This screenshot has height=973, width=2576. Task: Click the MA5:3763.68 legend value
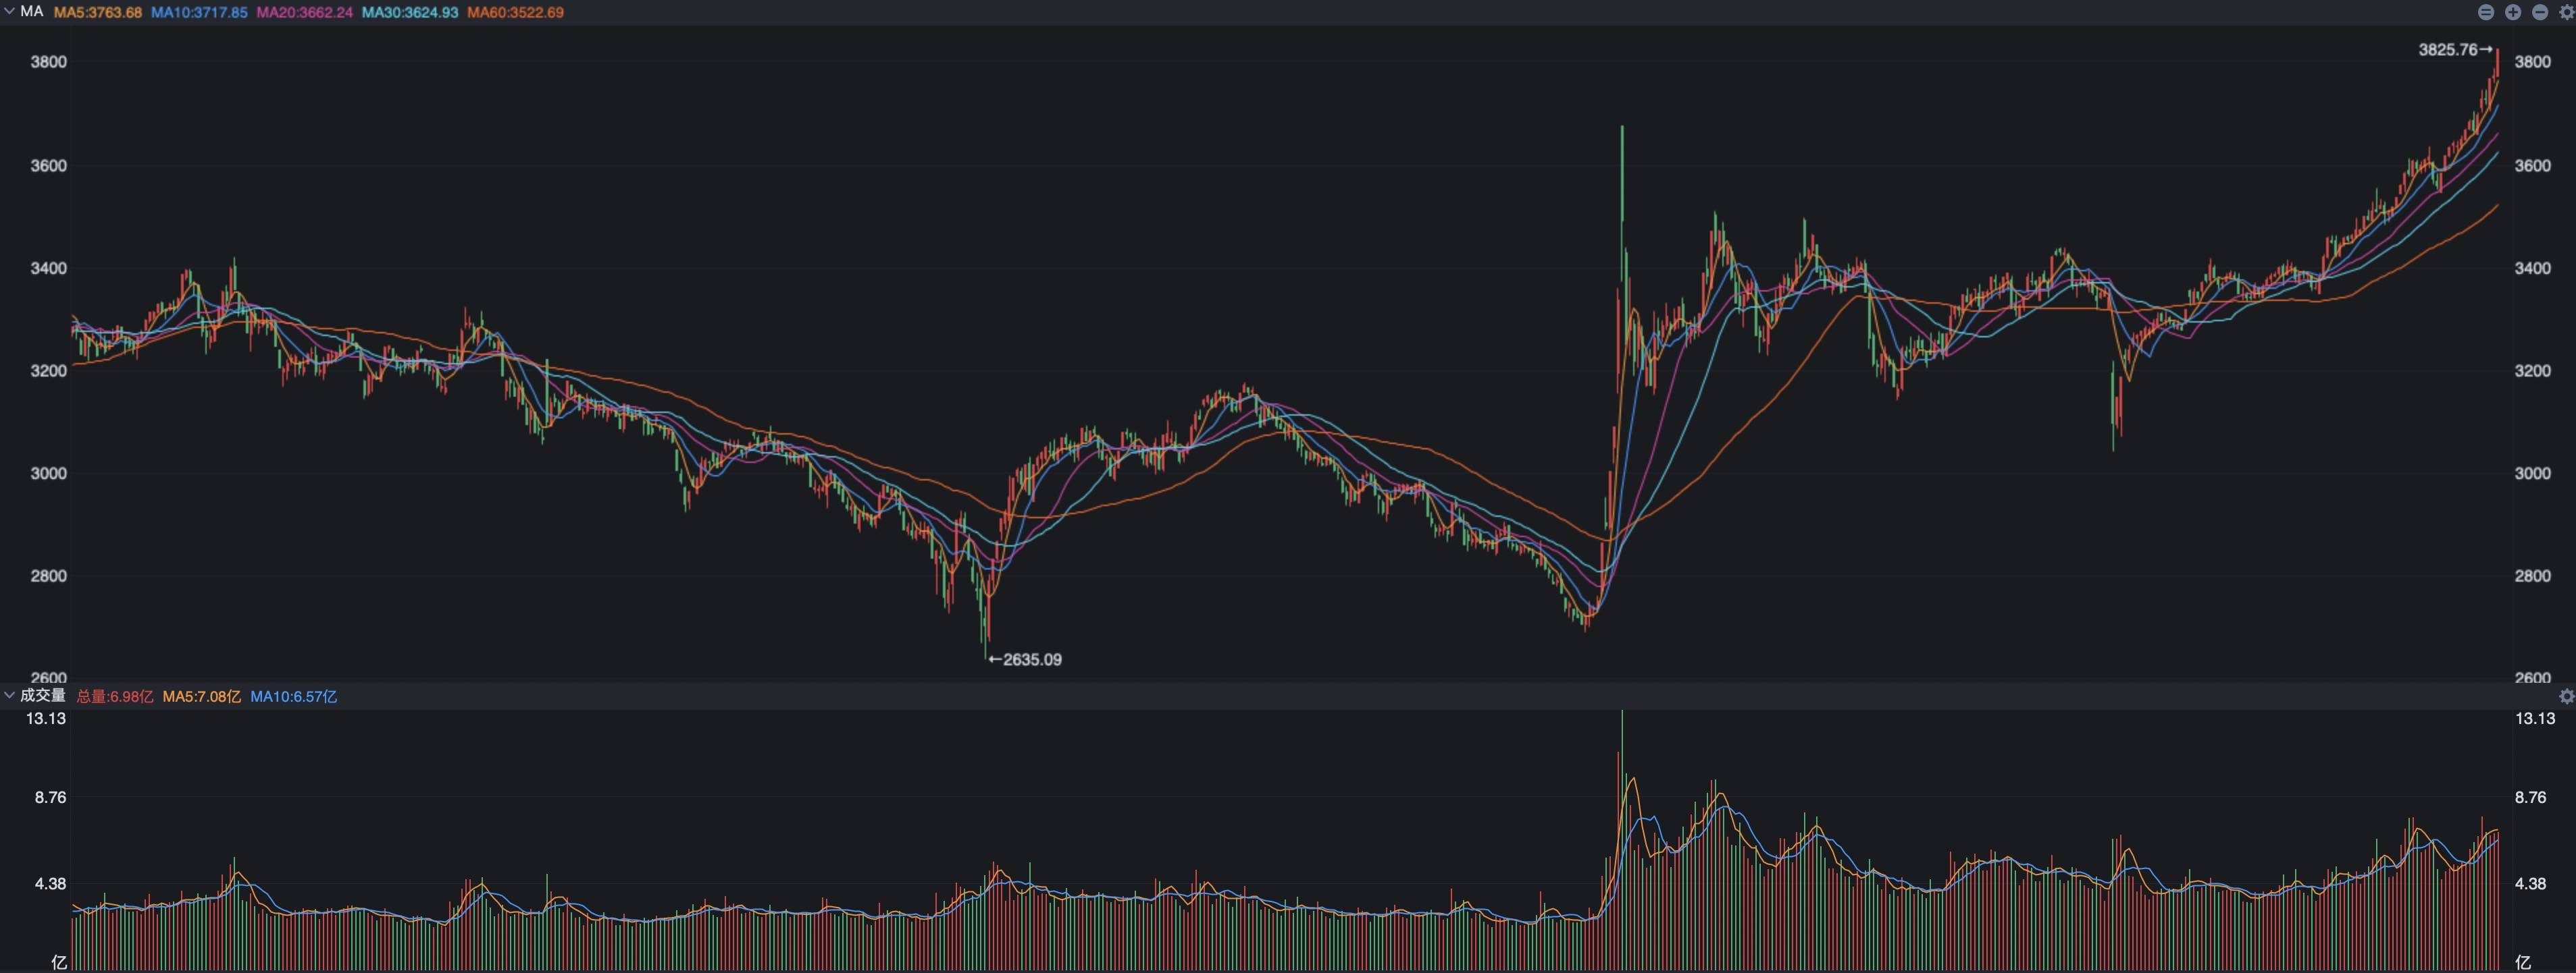97,13
